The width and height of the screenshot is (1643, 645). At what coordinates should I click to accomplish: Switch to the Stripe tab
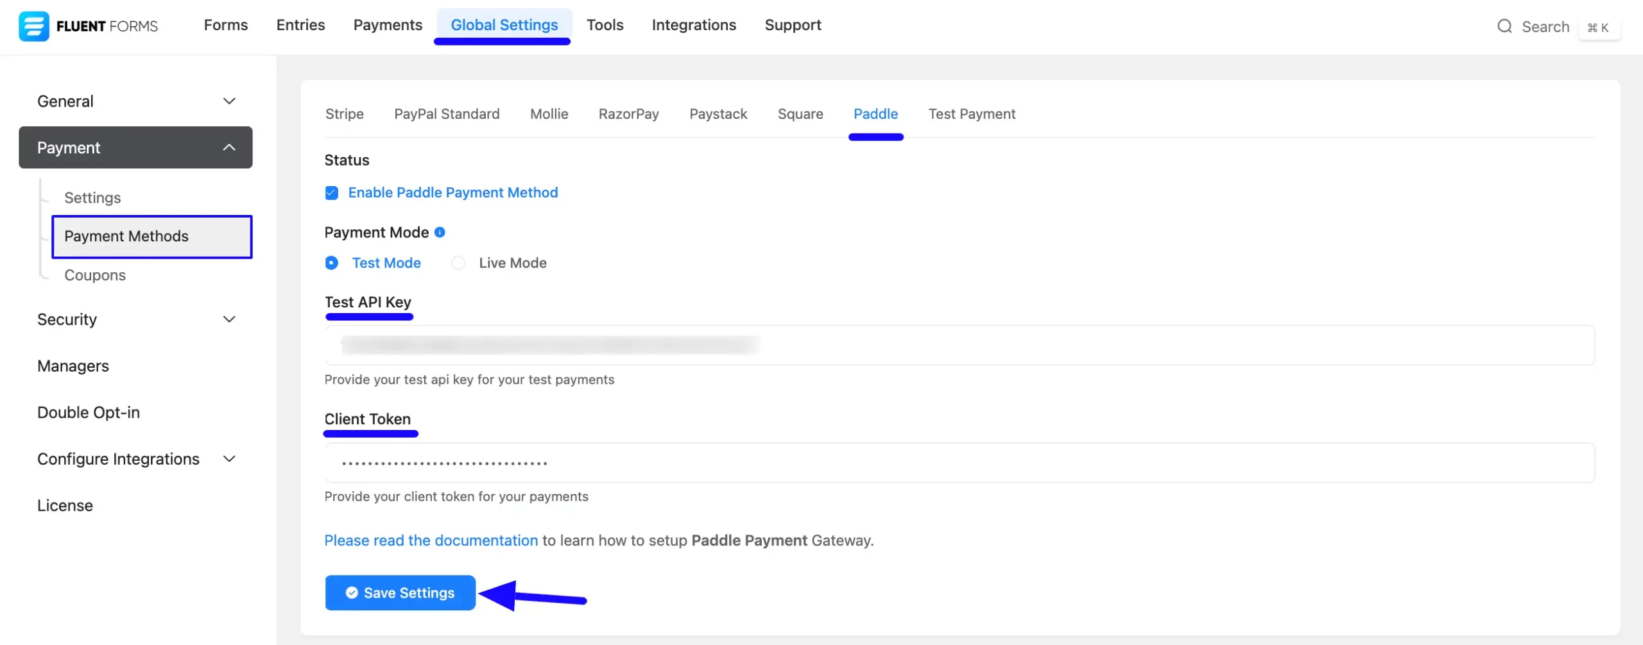(345, 114)
